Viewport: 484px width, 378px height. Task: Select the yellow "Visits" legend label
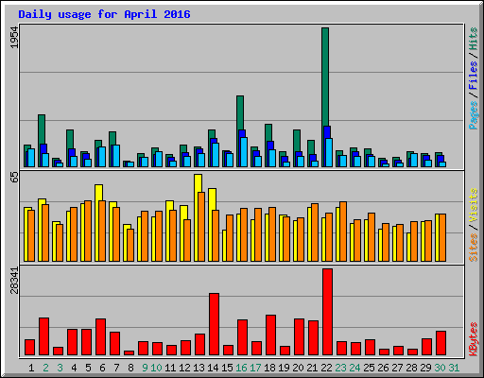pos(473,205)
